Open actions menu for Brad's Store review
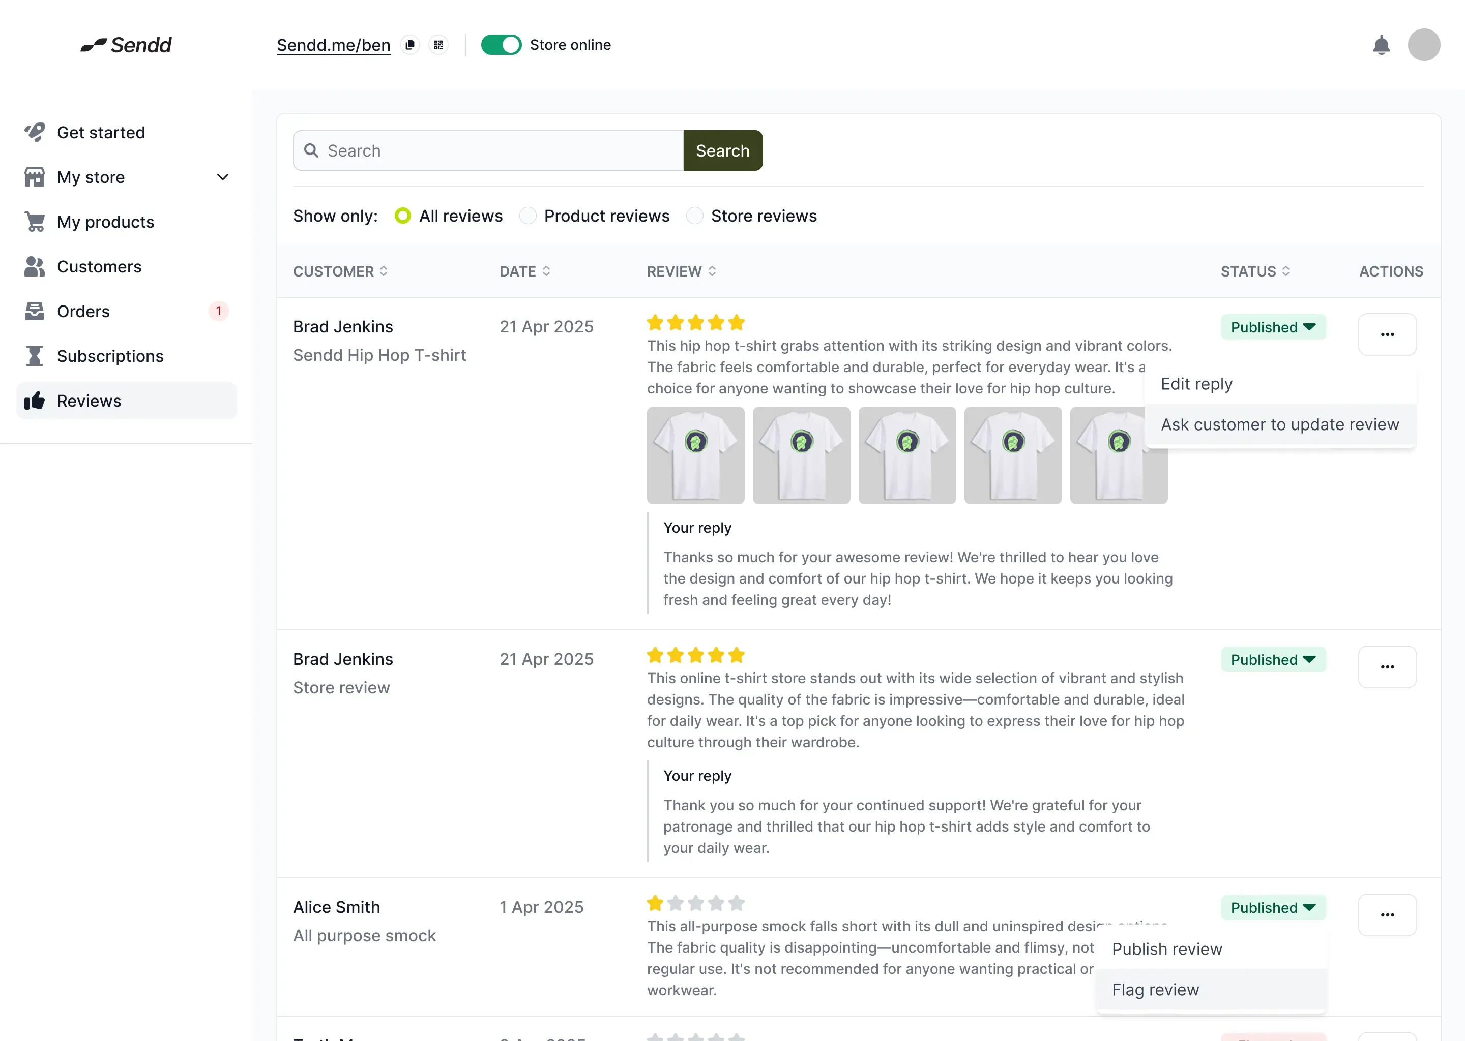 pyautogui.click(x=1387, y=667)
